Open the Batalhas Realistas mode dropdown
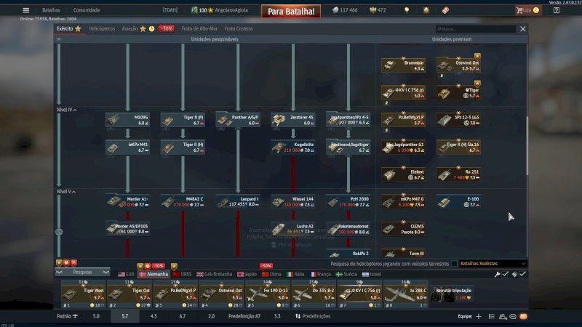This screenshot has width=582, height=327. click(x=493, y=264)
